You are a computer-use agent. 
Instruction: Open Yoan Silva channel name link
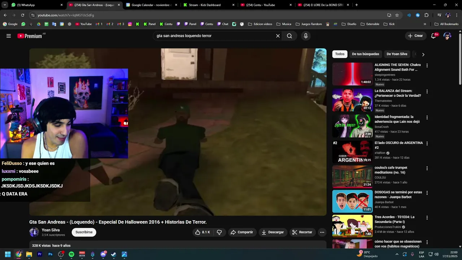tap(51, 230)
